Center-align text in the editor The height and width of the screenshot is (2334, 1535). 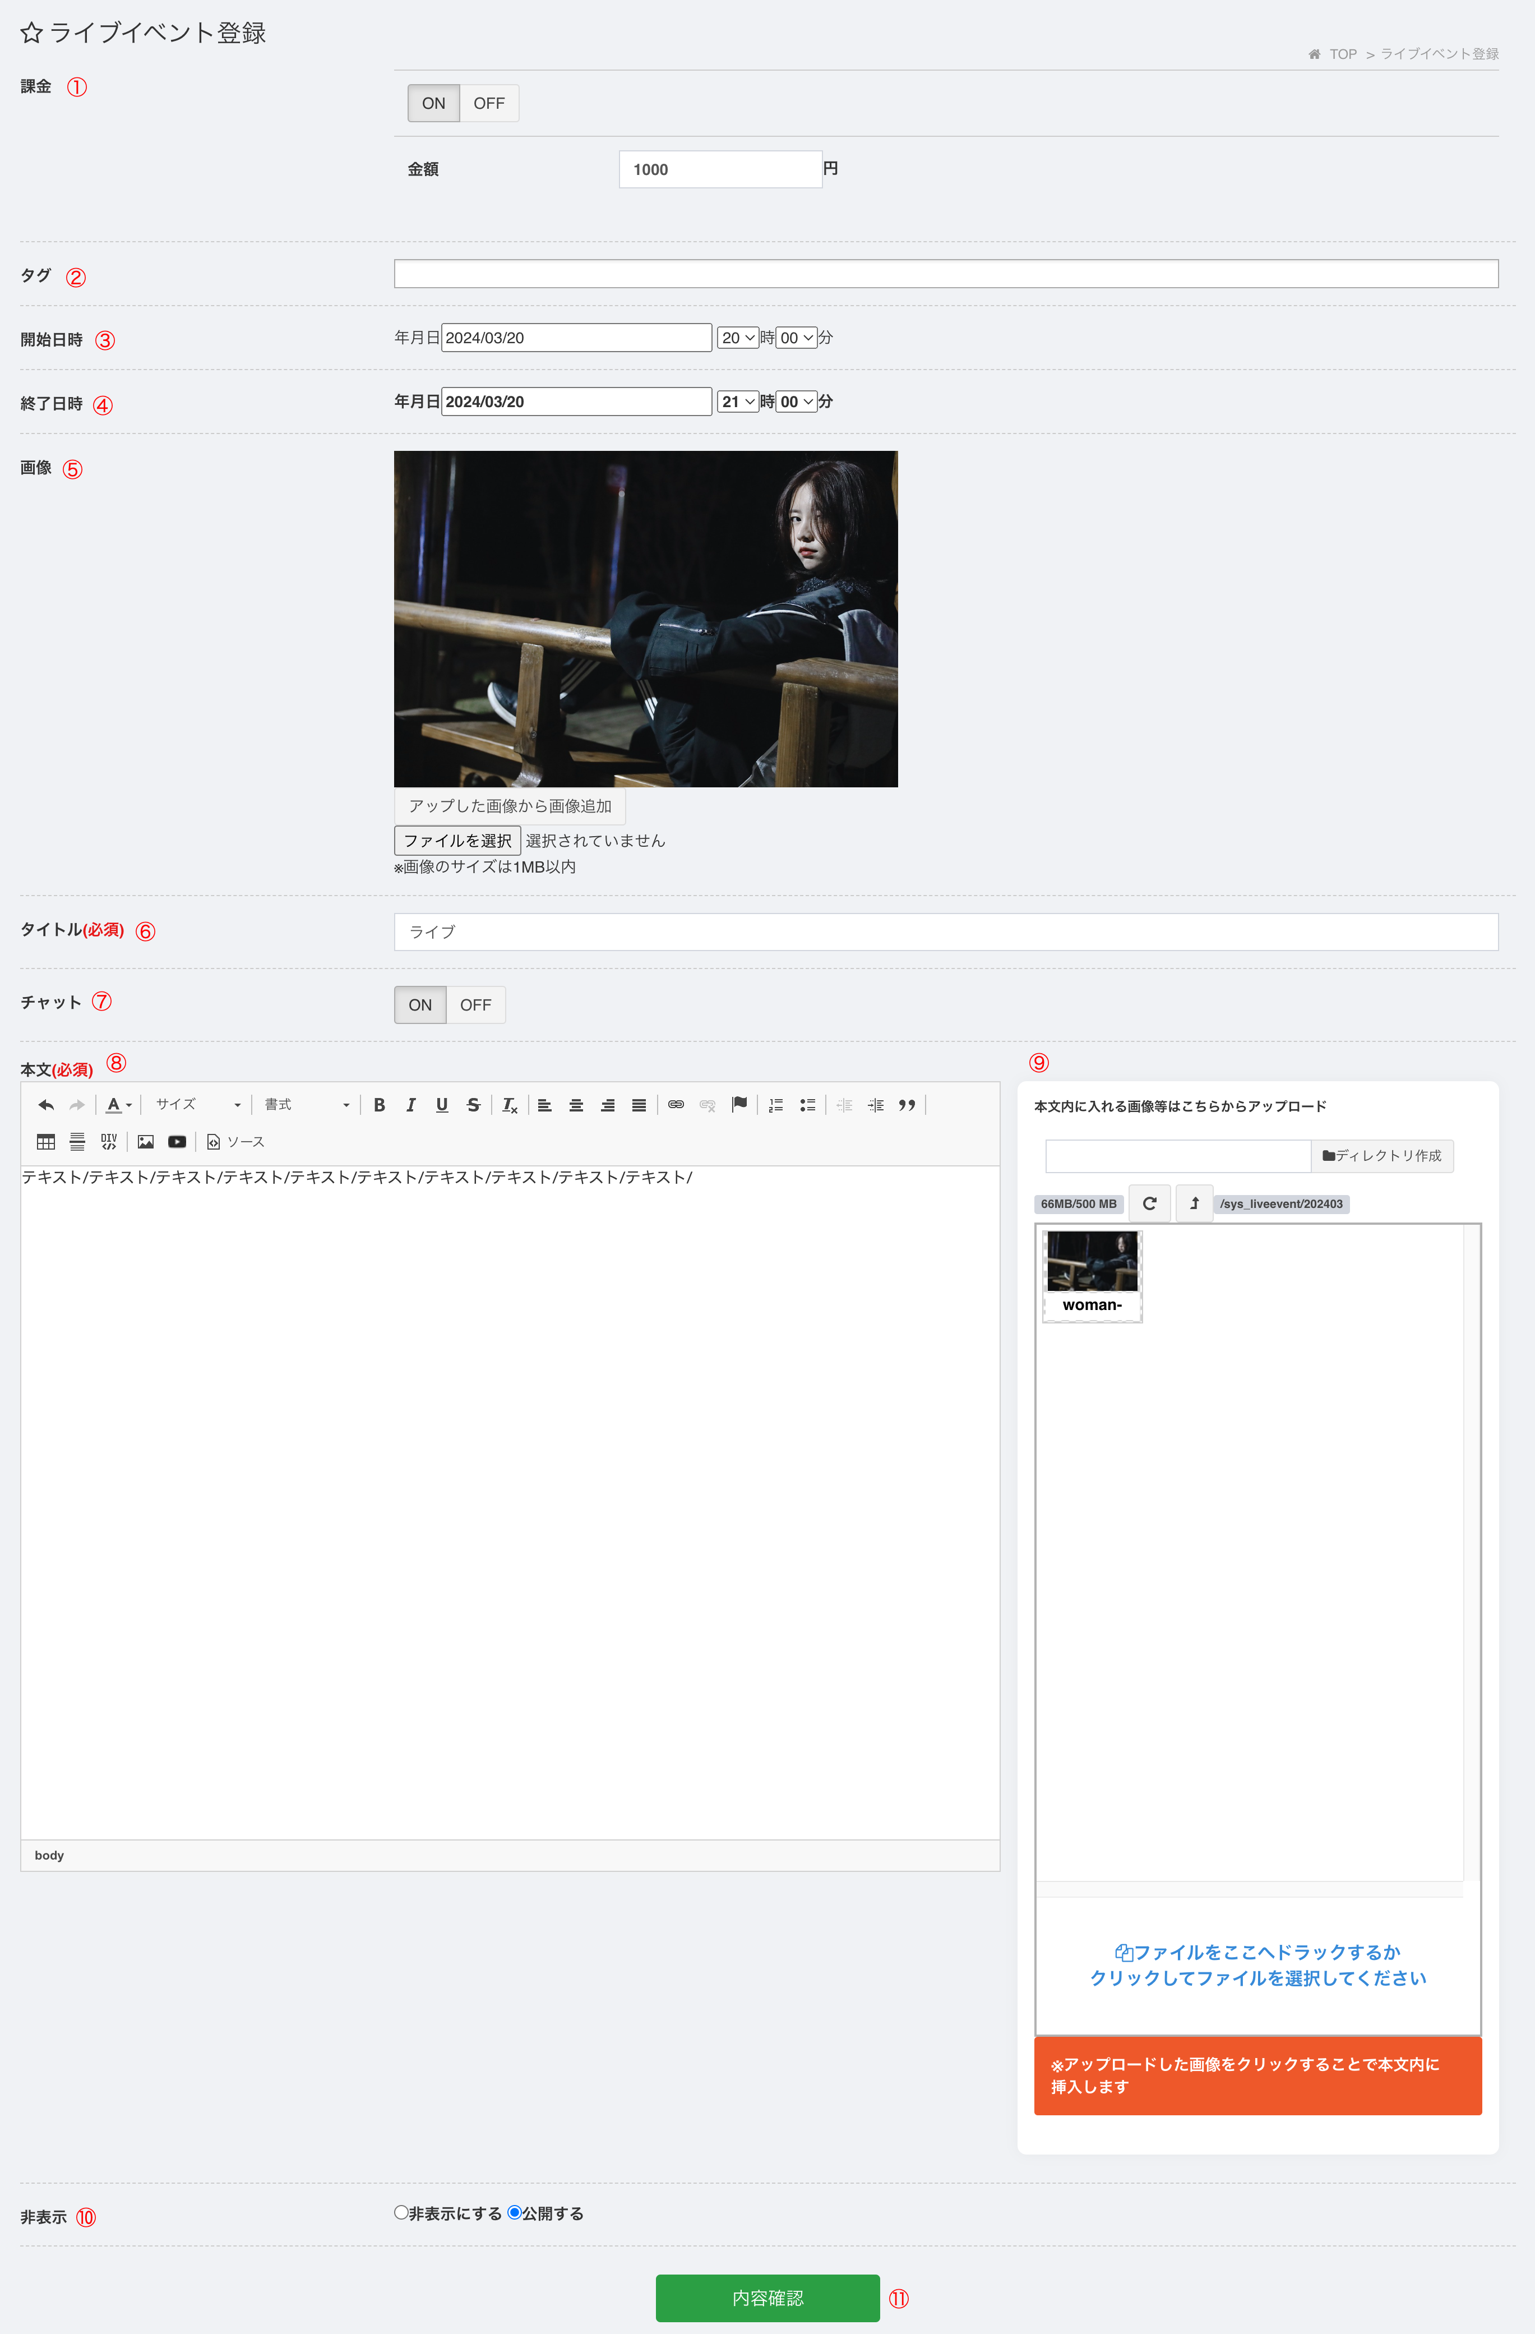point(576,1105)
